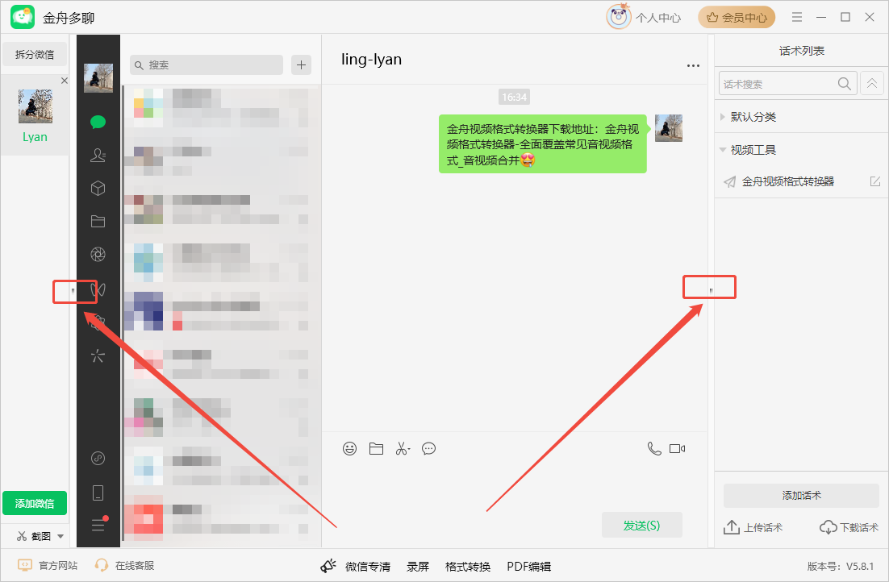
Task: Click the 发送(S) send button
Action: (642, 526)
